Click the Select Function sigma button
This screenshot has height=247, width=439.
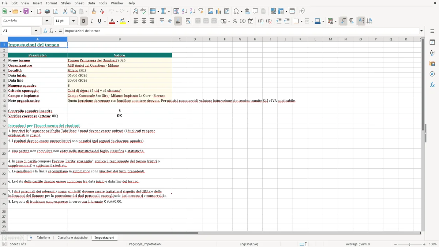point(51,31)
